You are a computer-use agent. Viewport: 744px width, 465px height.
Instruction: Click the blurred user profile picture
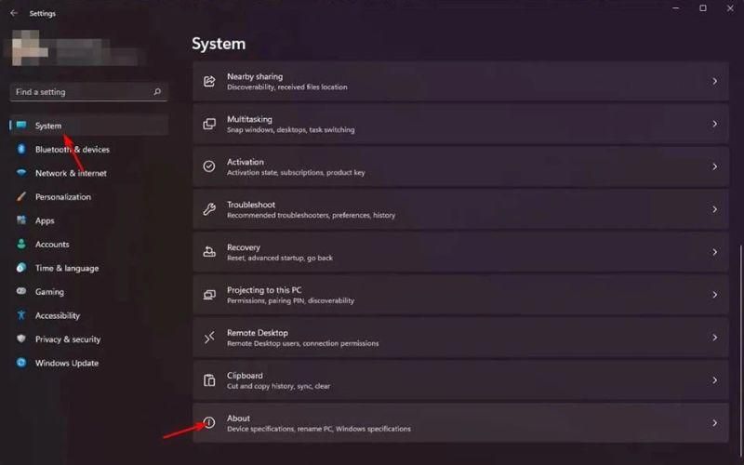pyautogui.click(x=30, y=47)
